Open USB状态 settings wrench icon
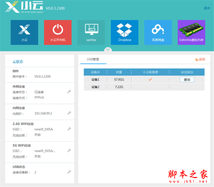 [x=69, y=172]
